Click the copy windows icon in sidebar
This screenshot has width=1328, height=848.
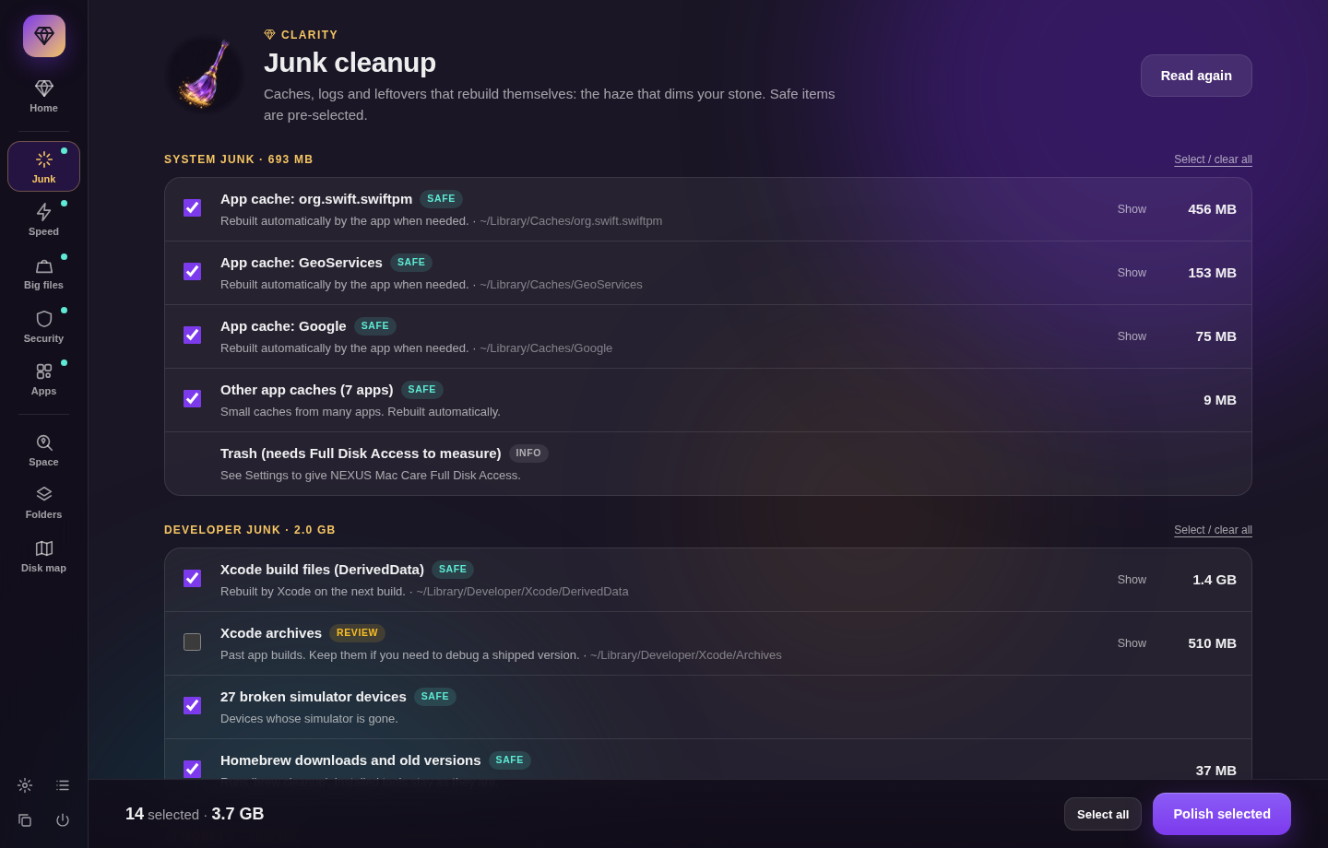click(x=25, y=820)
